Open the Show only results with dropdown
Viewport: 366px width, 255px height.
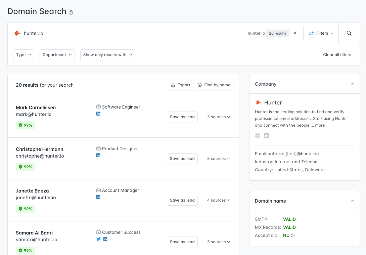click(x=107, y=54)
